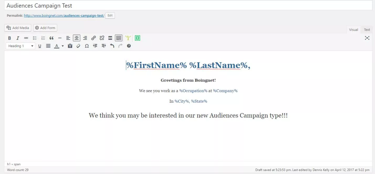This screenshot has width=375, height=174.
Task: Redo the last undone edit
Action: pyautogui.click(x=121, y=46)
